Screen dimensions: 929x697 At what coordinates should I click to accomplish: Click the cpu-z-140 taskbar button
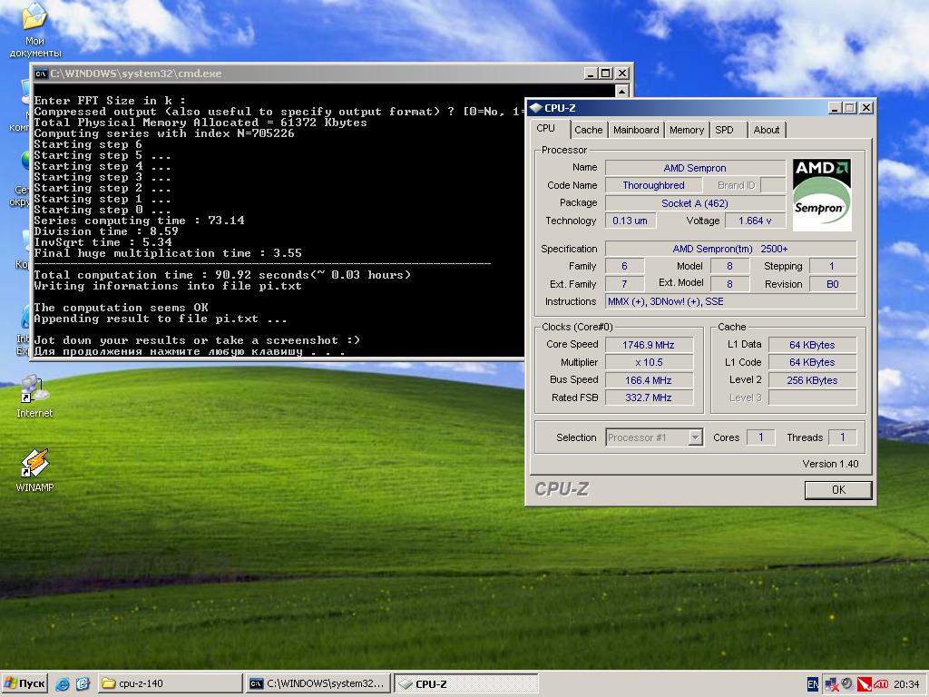tap(170, 683)
